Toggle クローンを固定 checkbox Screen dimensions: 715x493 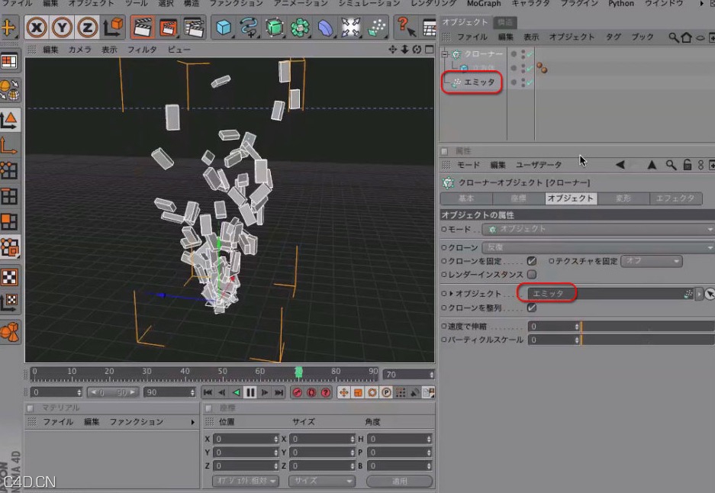click(x=532, y=261)
